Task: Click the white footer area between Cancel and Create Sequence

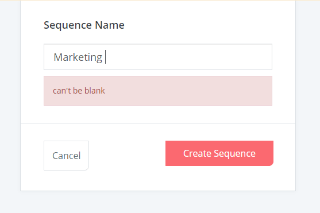Action: 127,156
